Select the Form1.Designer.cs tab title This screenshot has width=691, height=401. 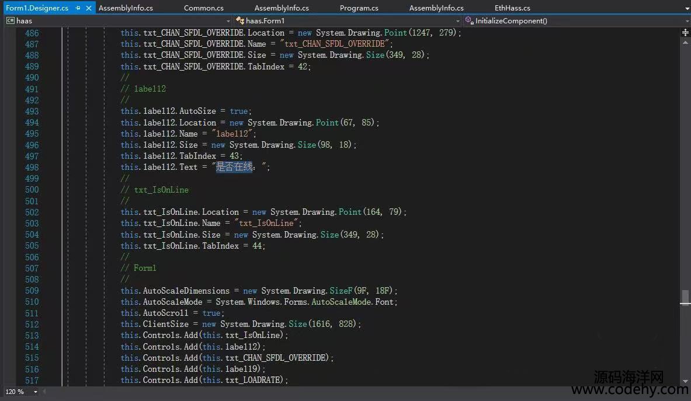tap(37, 8)
